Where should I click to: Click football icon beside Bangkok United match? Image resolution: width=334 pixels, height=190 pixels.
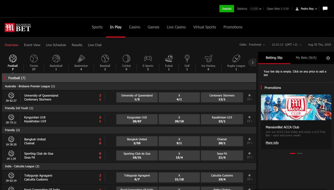11,139
